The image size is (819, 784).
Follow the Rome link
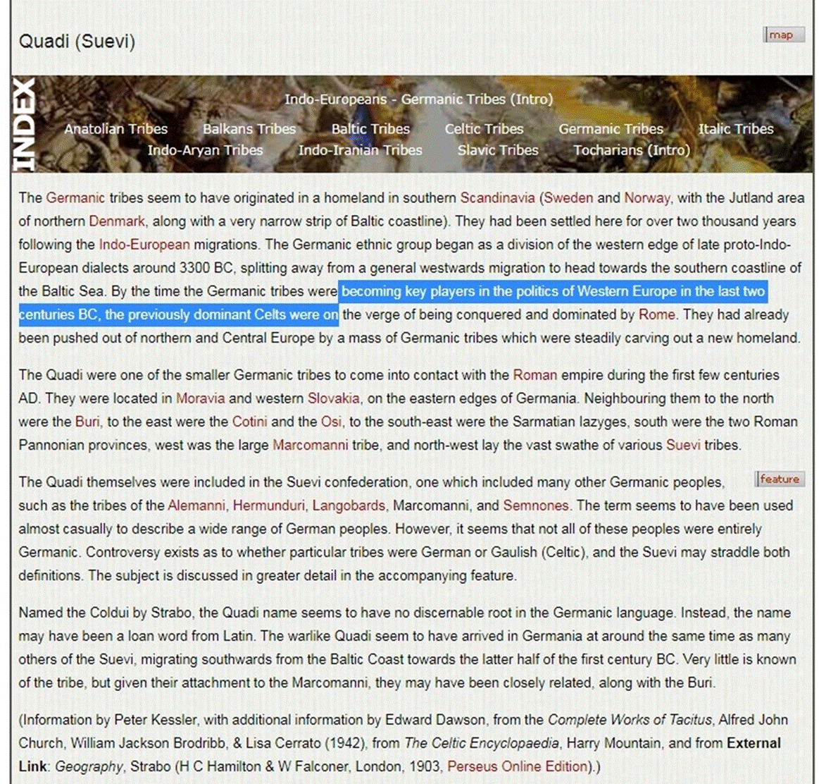click(656, 315)
